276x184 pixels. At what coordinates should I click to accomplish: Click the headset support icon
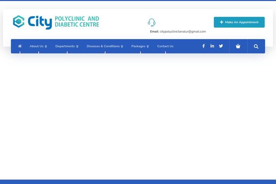click(x=151, y=23)
